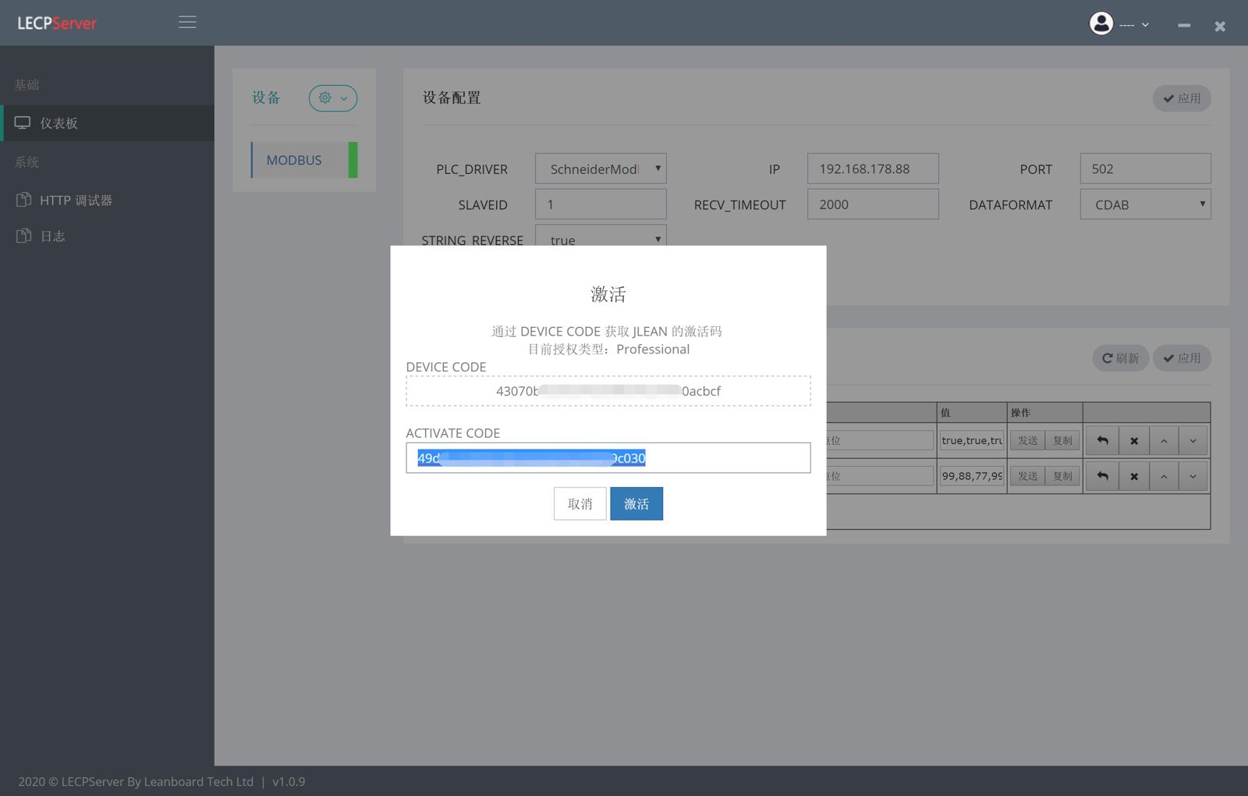This screenshot has height=796, width=1248.
Task: Click 应用 next to the 刷新 button
Action: 1182,358
